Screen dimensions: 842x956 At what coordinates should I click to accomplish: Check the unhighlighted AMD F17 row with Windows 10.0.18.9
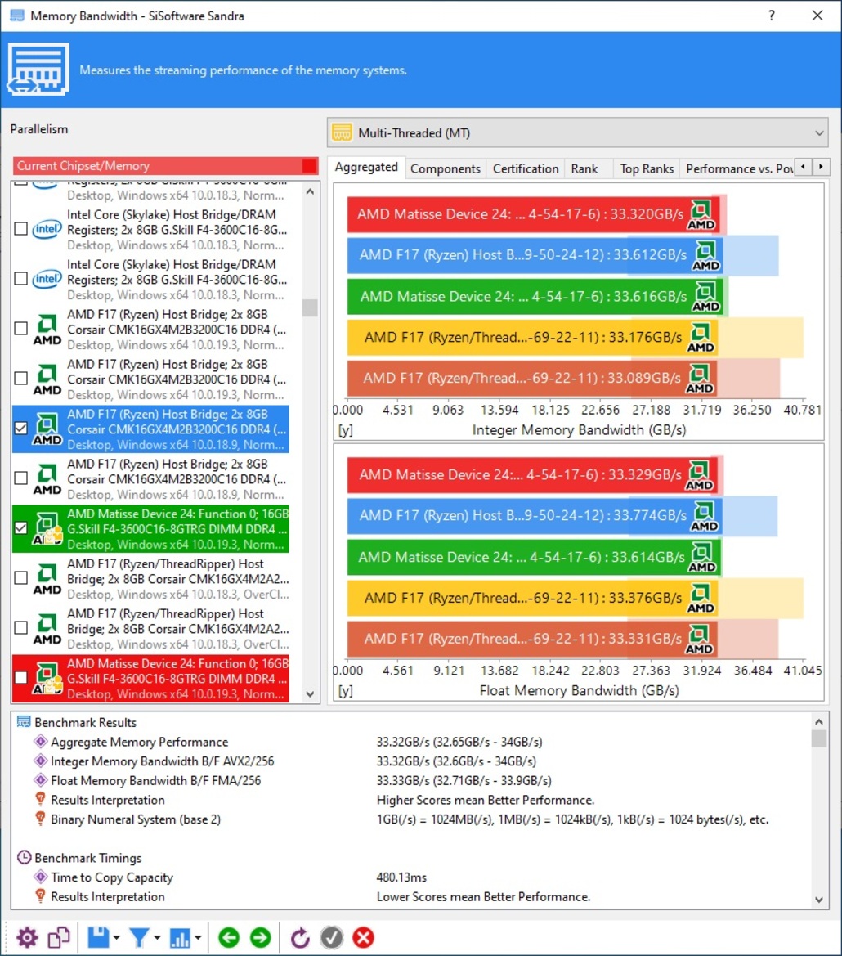pyautogui.click(x=20, y=478)
